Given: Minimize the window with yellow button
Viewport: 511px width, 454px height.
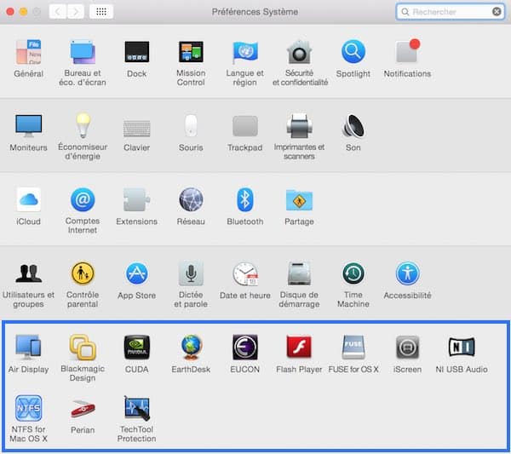Looking at the screenshot, I should (x=24, y=12).
